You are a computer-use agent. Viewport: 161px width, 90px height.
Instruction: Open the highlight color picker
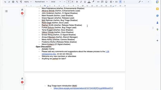tap(93, 2)
